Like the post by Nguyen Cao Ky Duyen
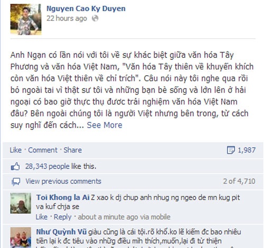The width and height of the screenshot is (264, 248). click(x=16, y=150)
